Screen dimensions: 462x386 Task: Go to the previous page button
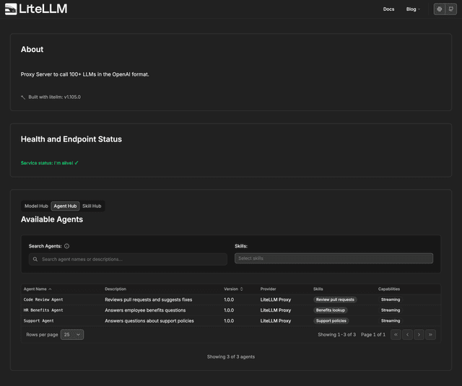[x=407, y=335]
